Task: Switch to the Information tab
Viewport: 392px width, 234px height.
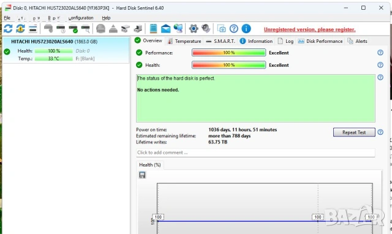Action: [256, 41]
